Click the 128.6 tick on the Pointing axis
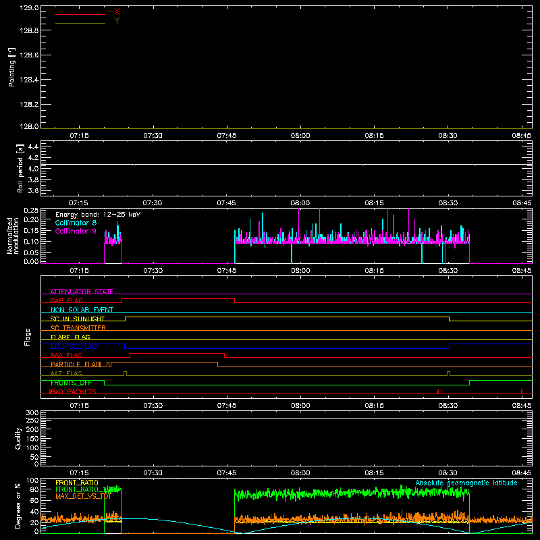Screen dimensions: 540x540 point(29,55)
